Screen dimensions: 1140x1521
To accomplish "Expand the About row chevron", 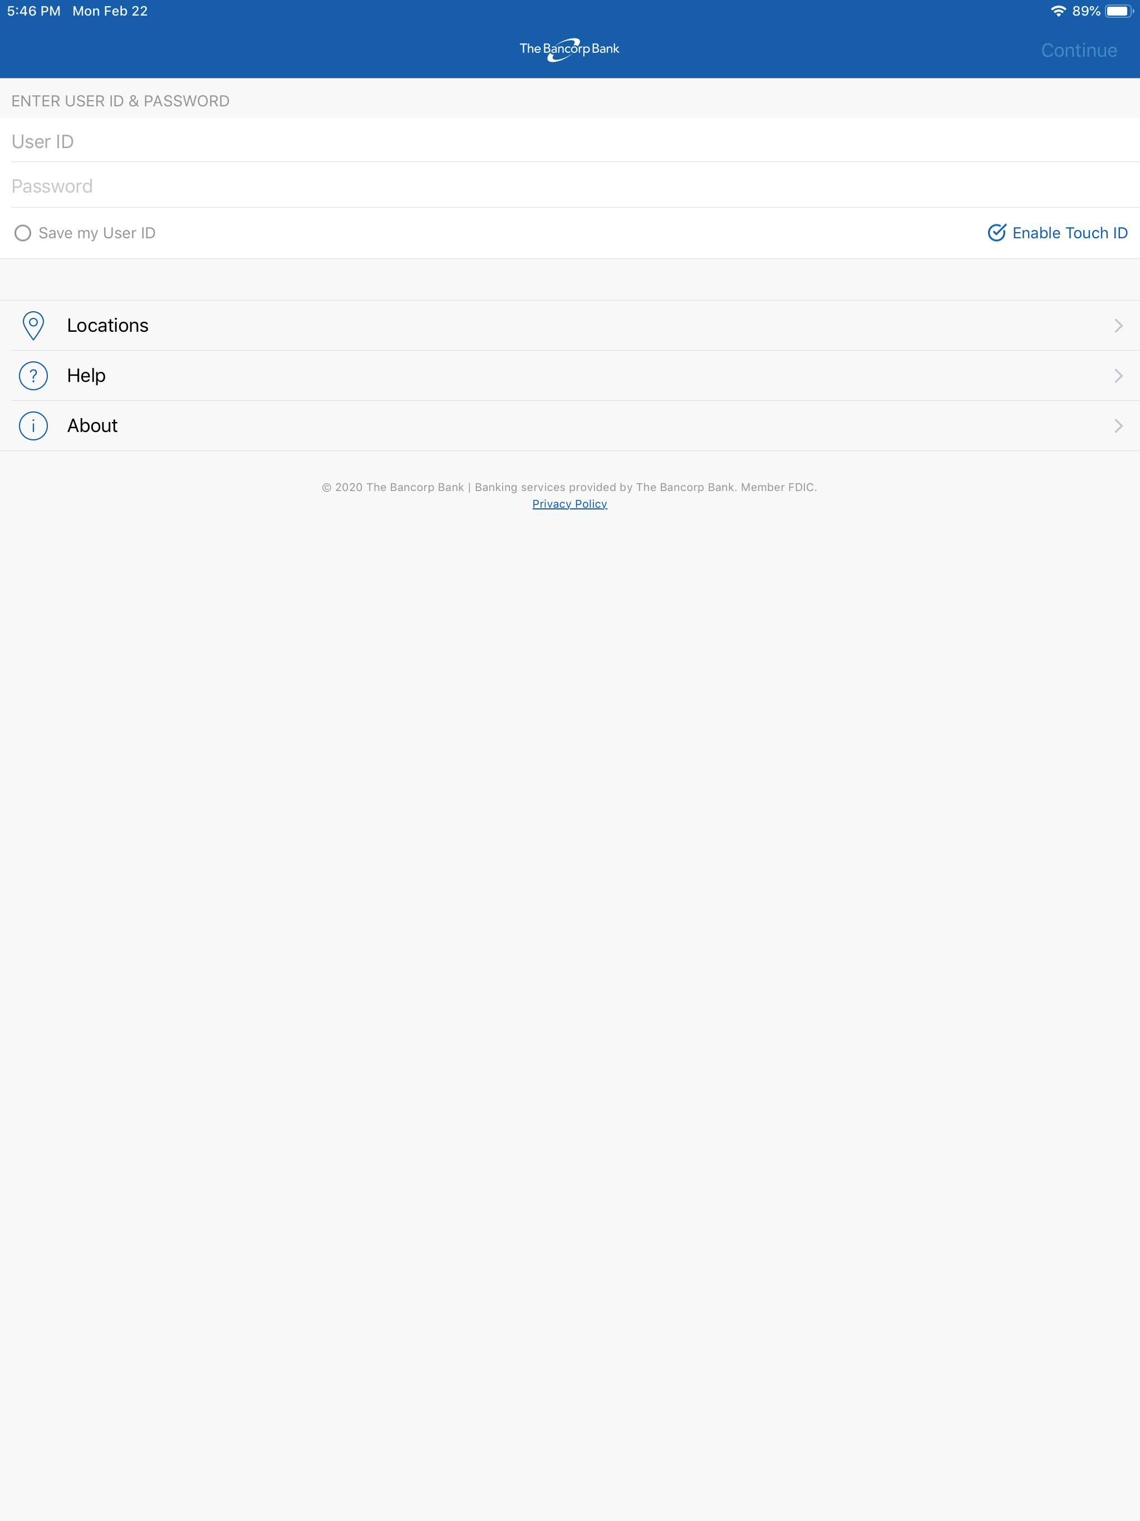I will pyautogui.click(x=1117, y=425).
